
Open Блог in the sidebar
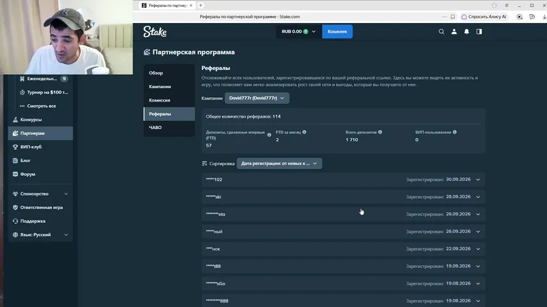(40, 161)
